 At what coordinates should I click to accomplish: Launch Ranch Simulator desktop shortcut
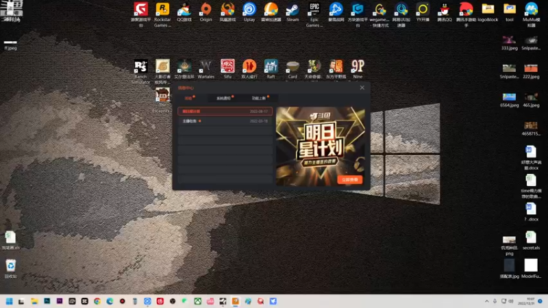pyautogui.click(x=140, y=71)
